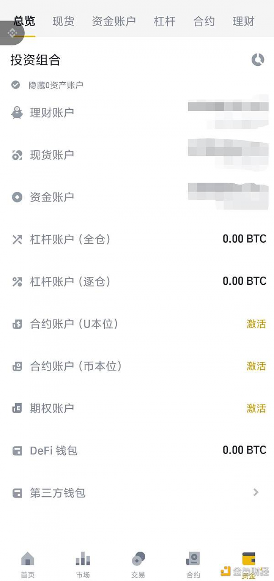
Task: Open 交易 trade icon in bottom bar
Action: point(138,558)
